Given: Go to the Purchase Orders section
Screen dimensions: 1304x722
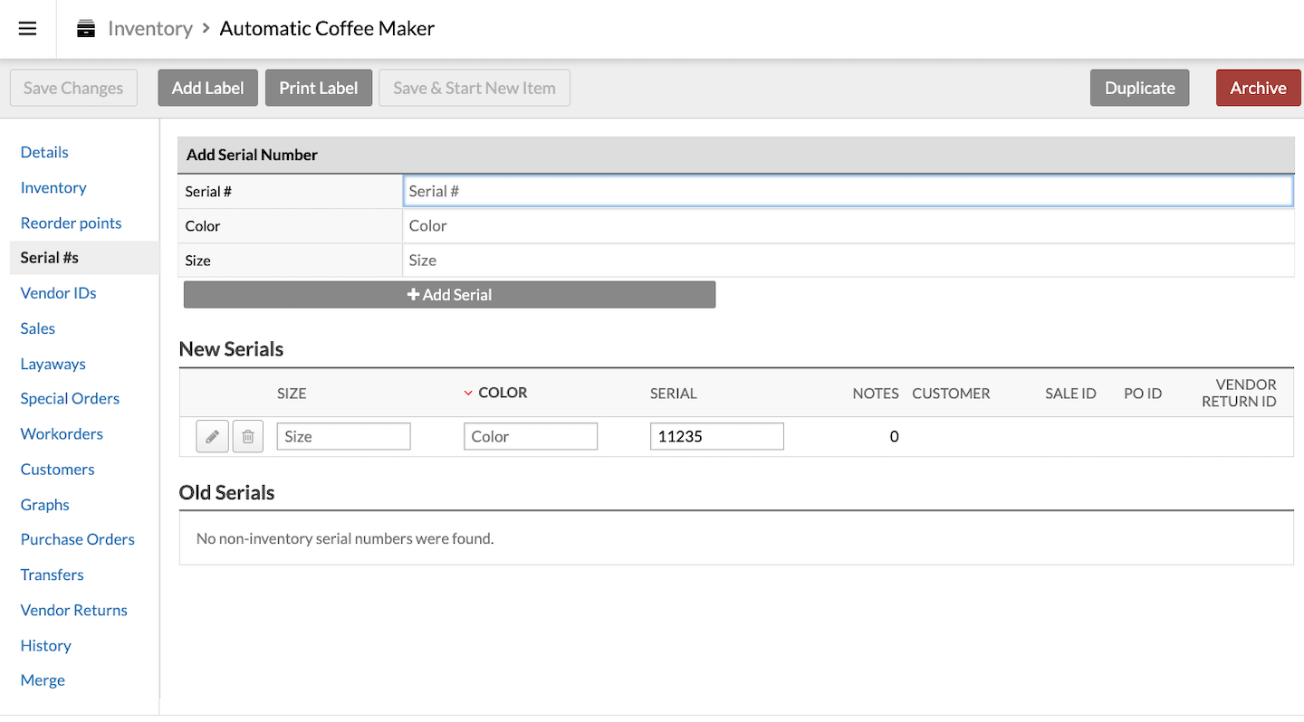Looking at the screenshot, I should click(77, 539).
